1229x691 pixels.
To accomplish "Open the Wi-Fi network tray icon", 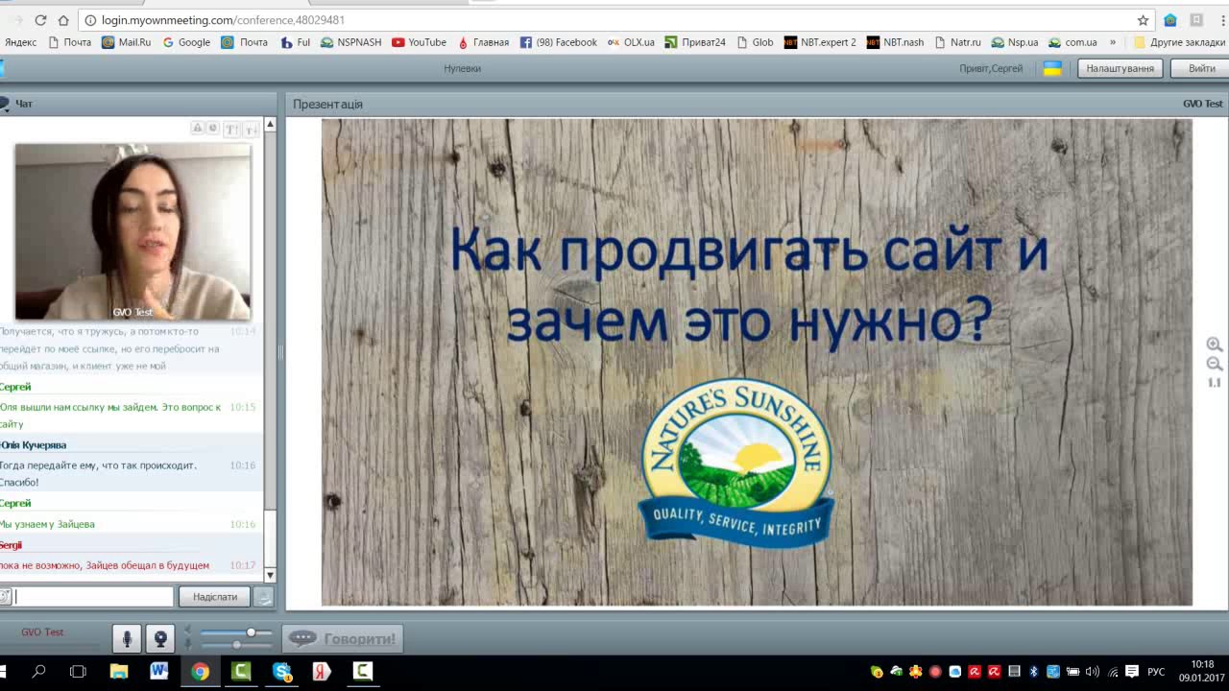I will pos(1113,672).
